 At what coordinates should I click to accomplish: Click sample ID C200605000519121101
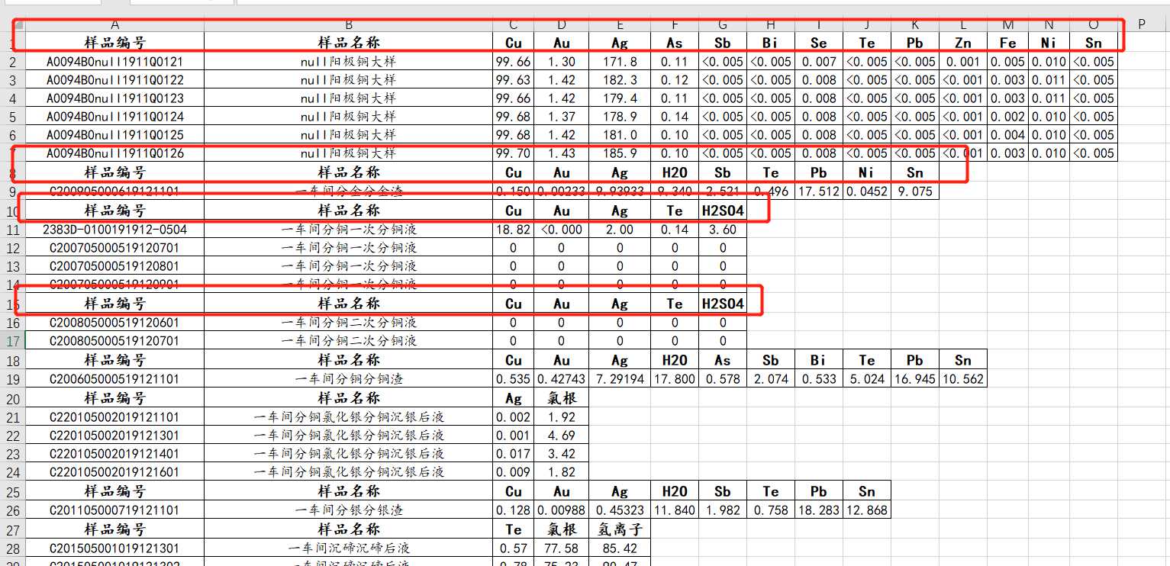(x=114, y=379)
